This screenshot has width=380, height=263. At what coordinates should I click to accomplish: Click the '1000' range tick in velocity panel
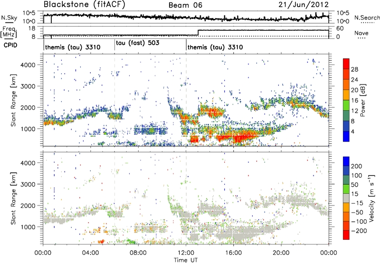click(x=28, y=227)
